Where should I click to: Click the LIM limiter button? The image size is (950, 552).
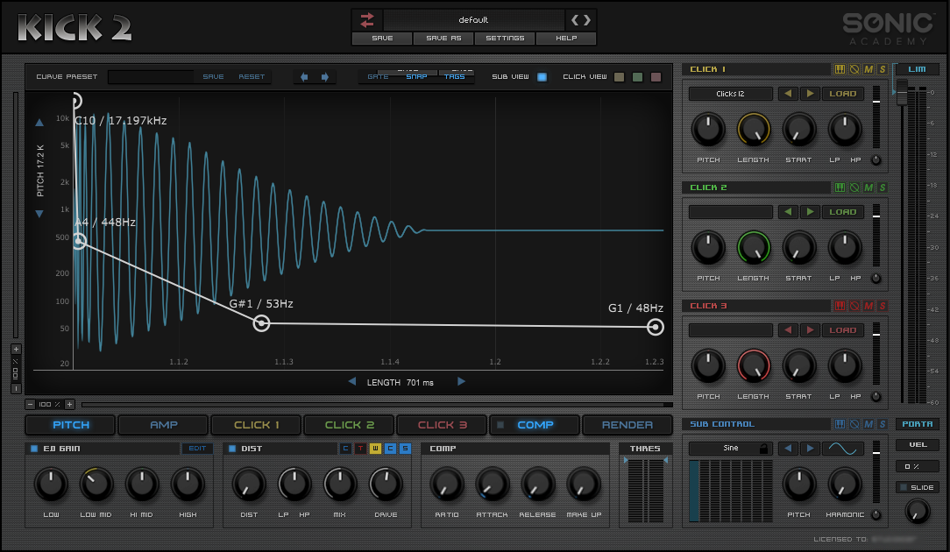point(917,69)
